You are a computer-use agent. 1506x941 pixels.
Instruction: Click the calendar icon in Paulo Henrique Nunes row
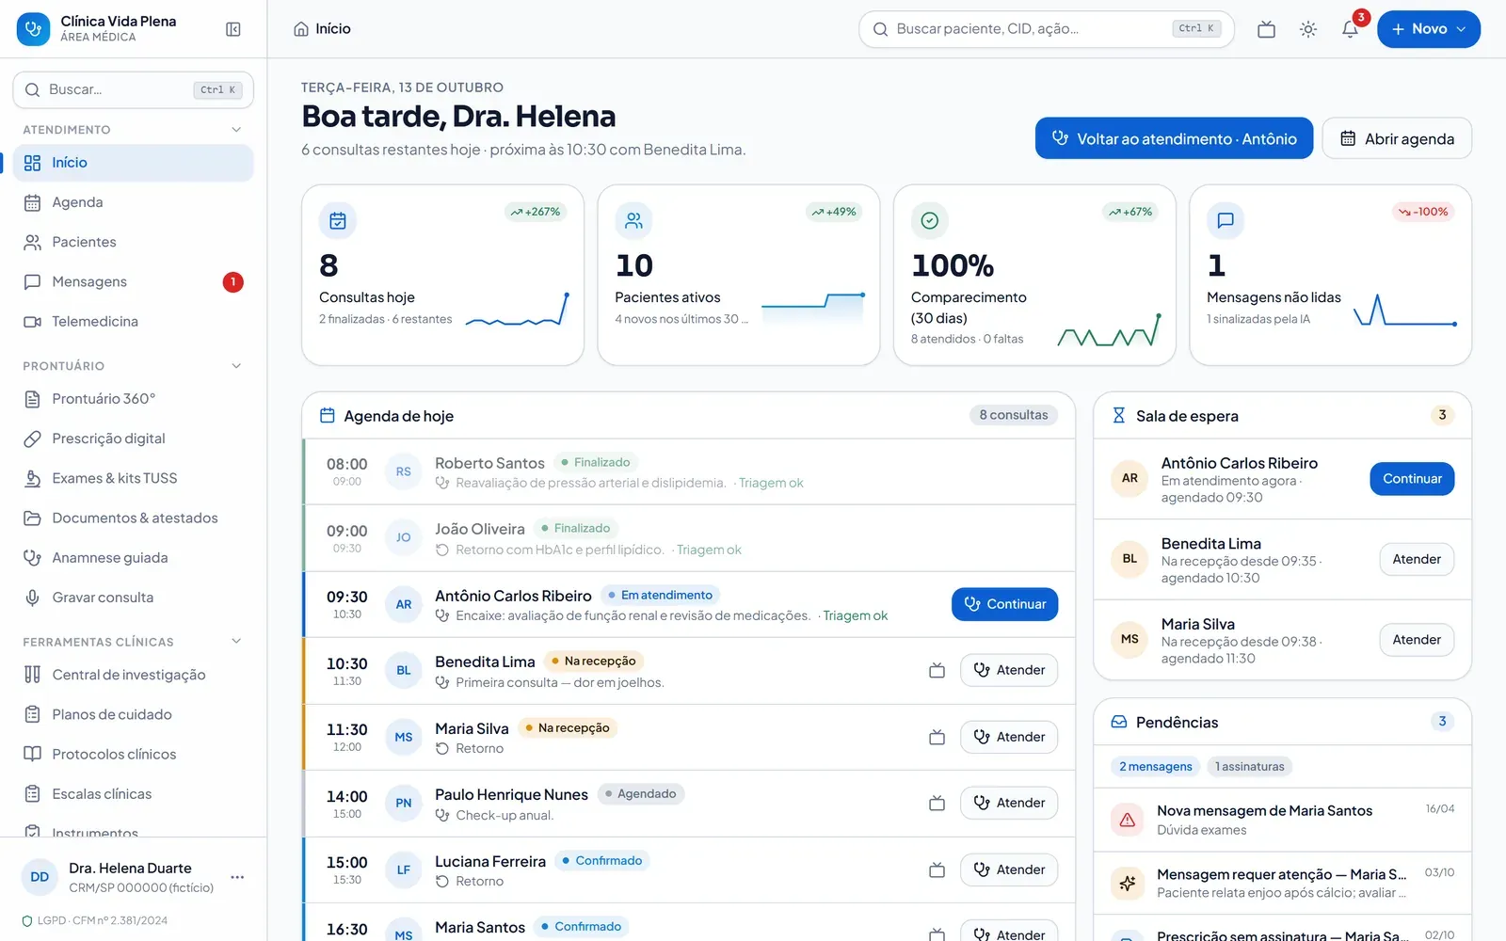pyautogui.click(x=937, y=803)
